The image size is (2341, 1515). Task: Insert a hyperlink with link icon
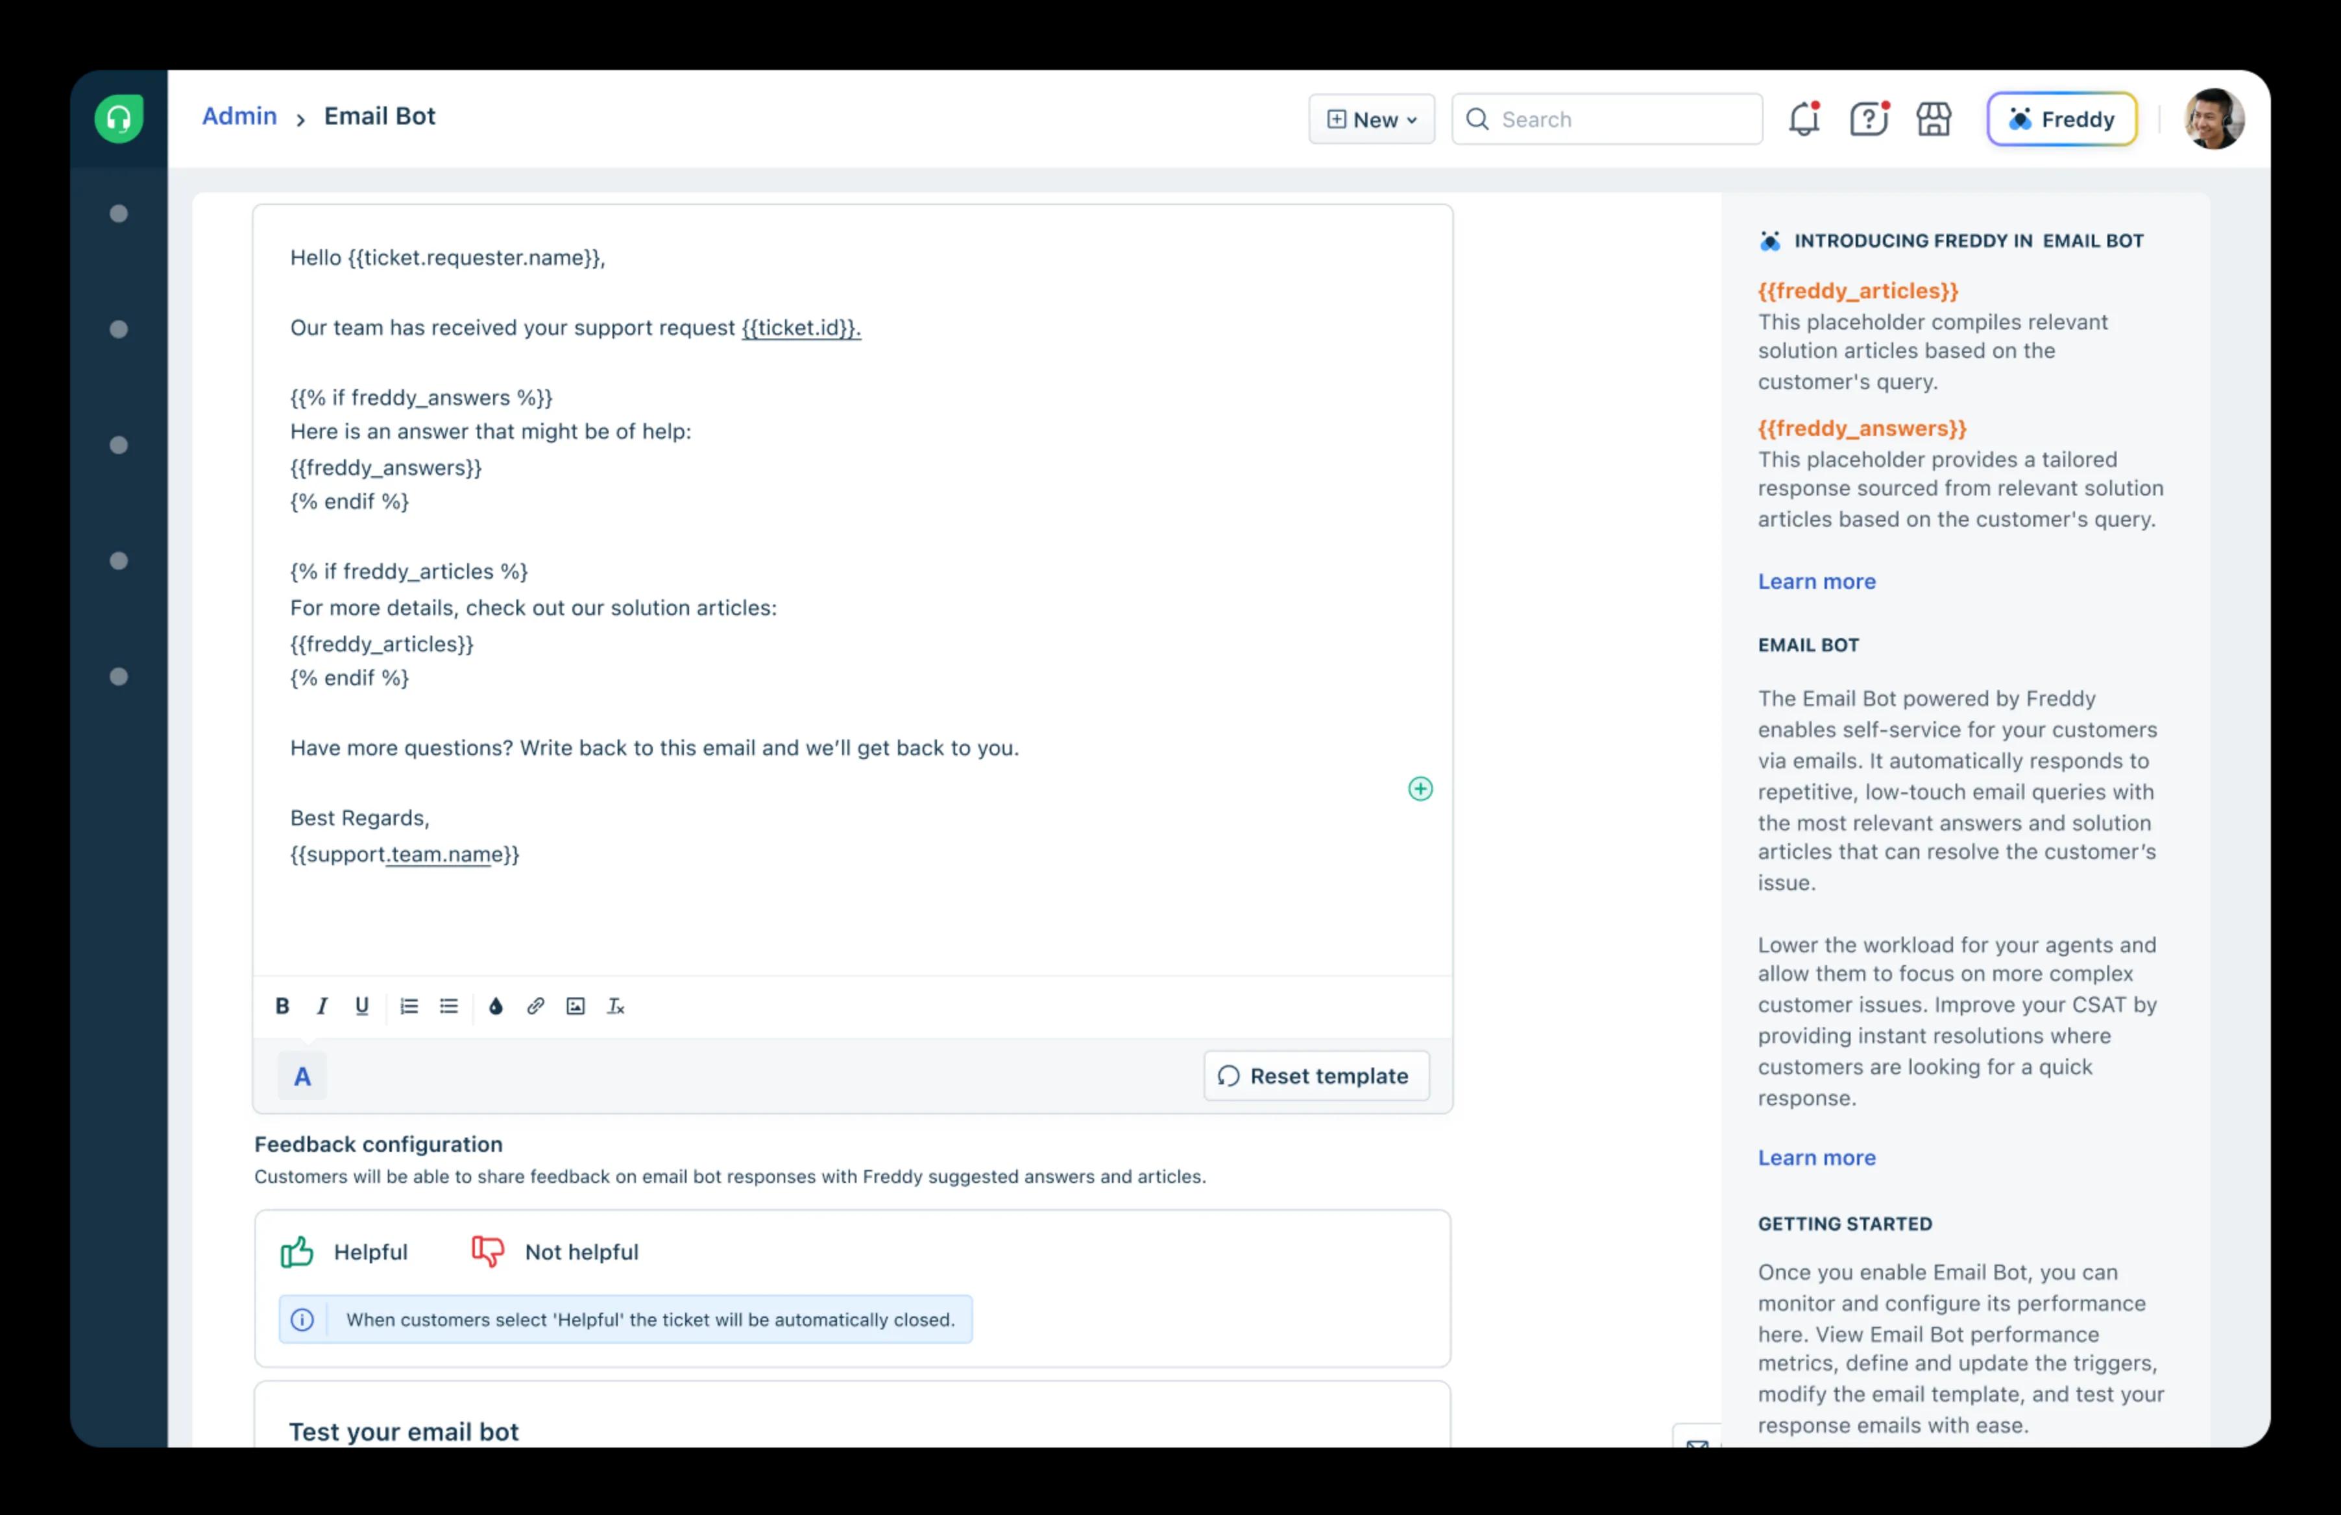[535, 1006]
